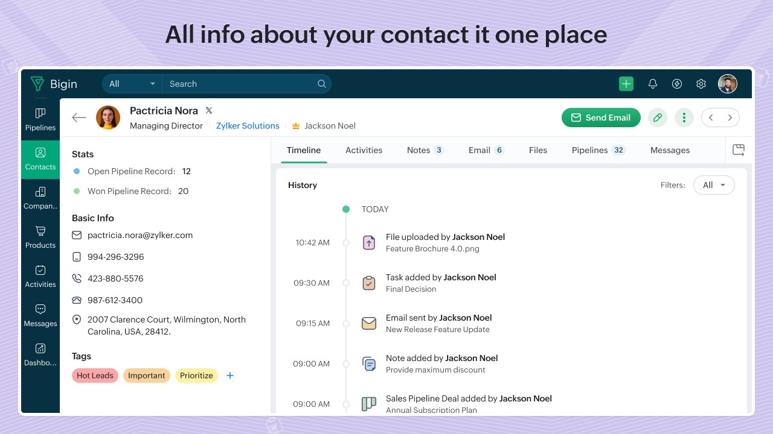Click the edit pencil icon
773x434 pixels.
(658, 118)
